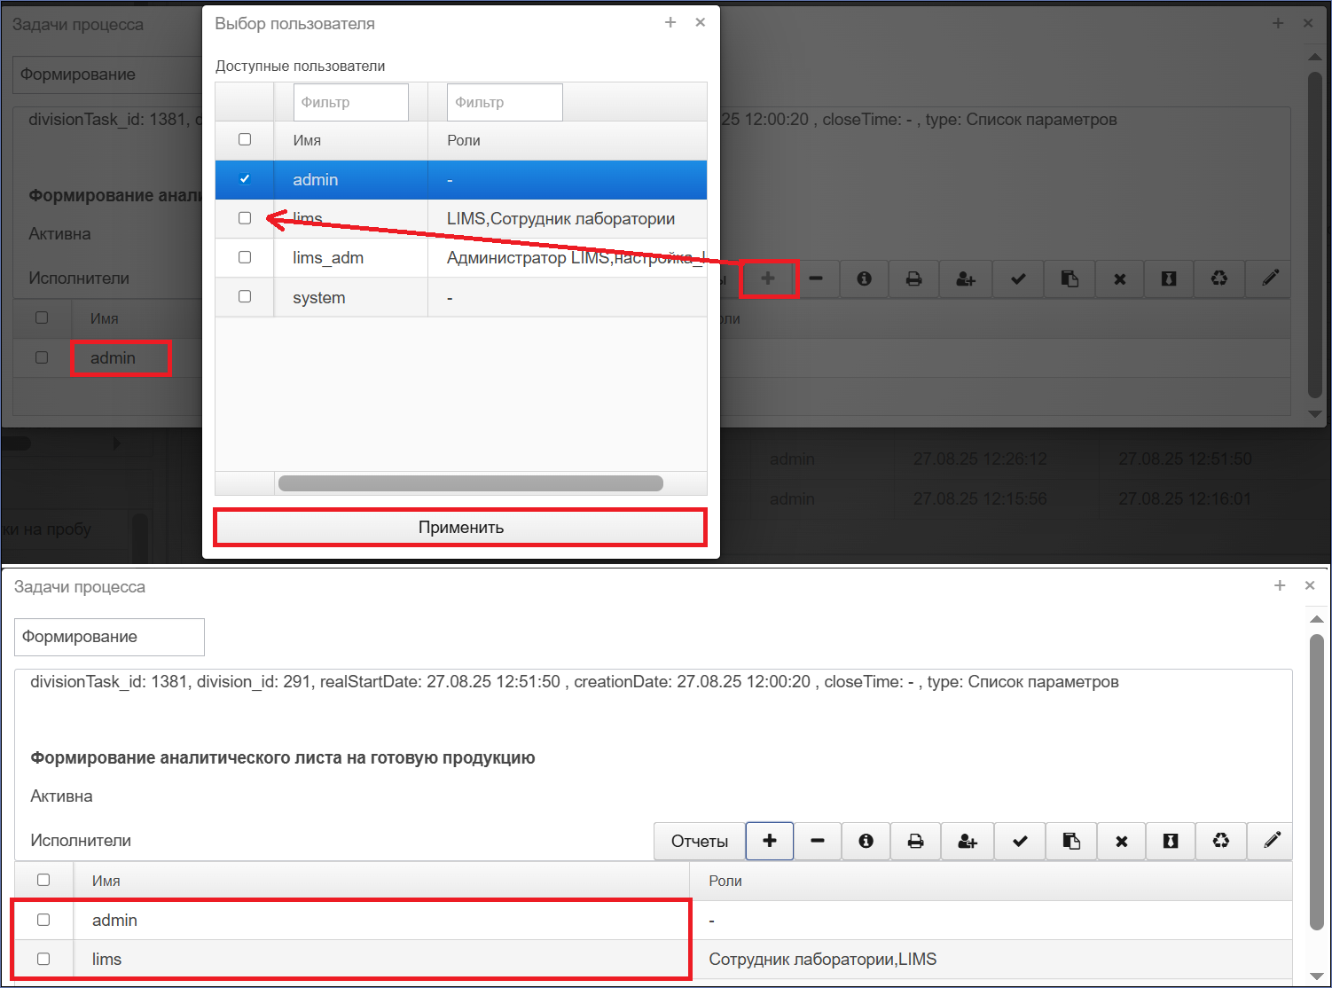
Task: Open the Отчеты reports button
Action: [700, 841]
